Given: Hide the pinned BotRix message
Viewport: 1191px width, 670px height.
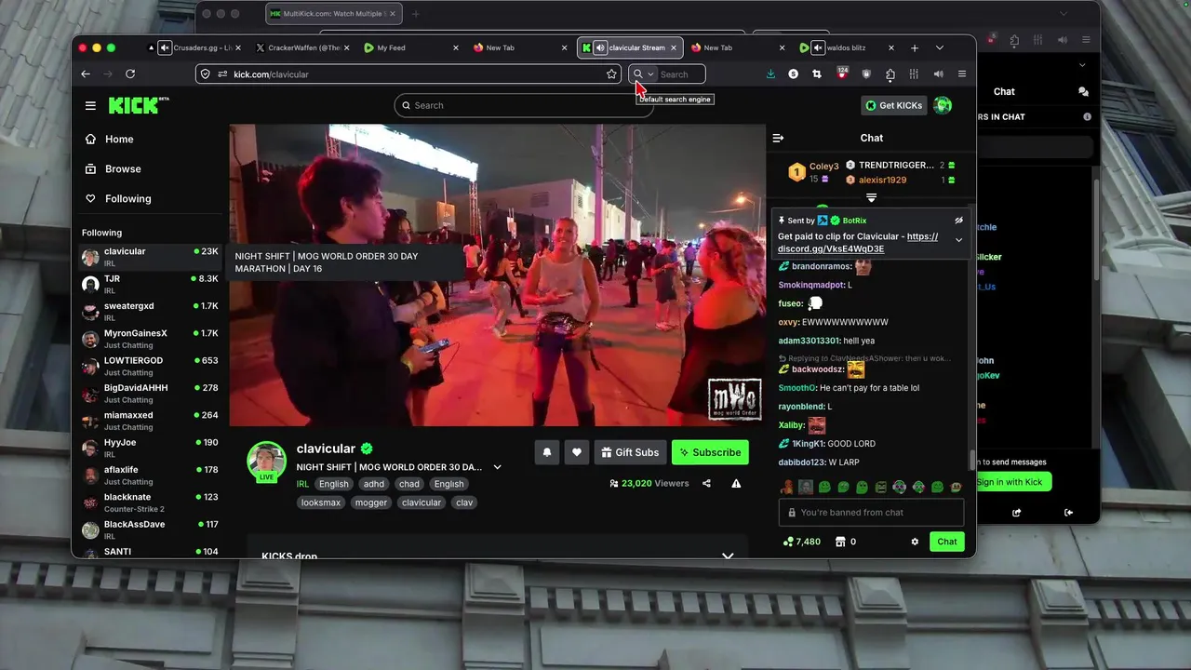Looking at the screenshot, I should [958, 221].
